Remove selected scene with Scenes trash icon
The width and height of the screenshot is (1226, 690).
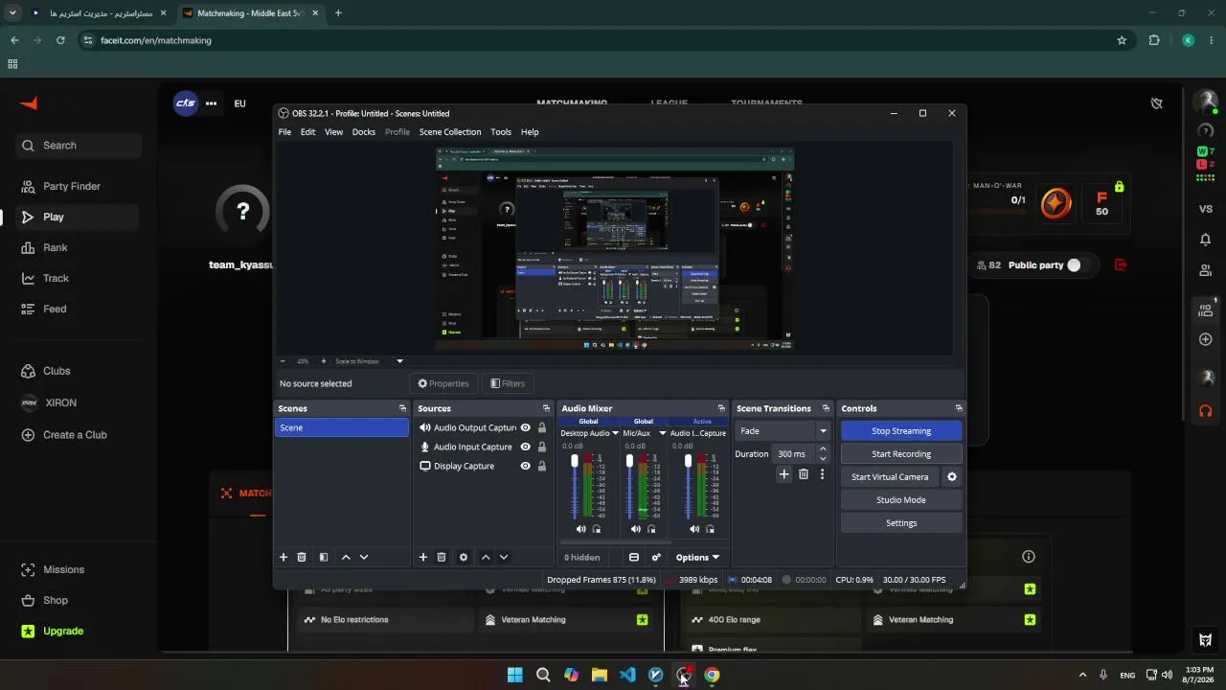[x=302, y=557]
